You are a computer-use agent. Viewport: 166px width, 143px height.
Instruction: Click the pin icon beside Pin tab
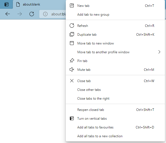pyautogui.click(x=72, y=61)
